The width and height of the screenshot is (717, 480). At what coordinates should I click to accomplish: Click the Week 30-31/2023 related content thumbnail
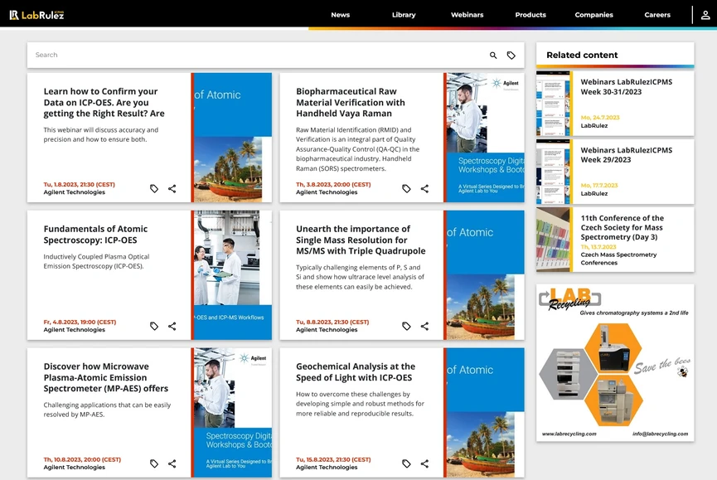(553, 104)
